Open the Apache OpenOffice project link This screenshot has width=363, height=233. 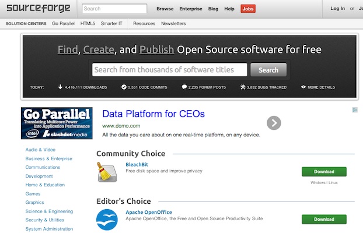tap(149, 212)
